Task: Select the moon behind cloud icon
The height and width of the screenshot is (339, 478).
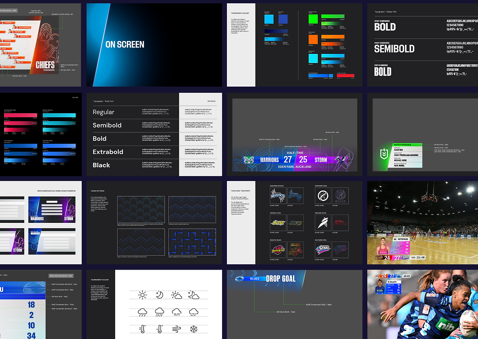Action: [x=194, y=295]
